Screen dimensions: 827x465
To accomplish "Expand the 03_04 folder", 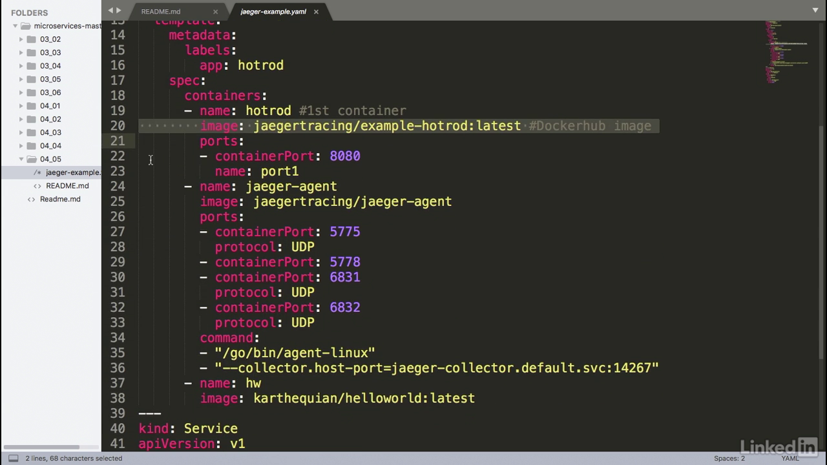I will [x=21, y=66].
